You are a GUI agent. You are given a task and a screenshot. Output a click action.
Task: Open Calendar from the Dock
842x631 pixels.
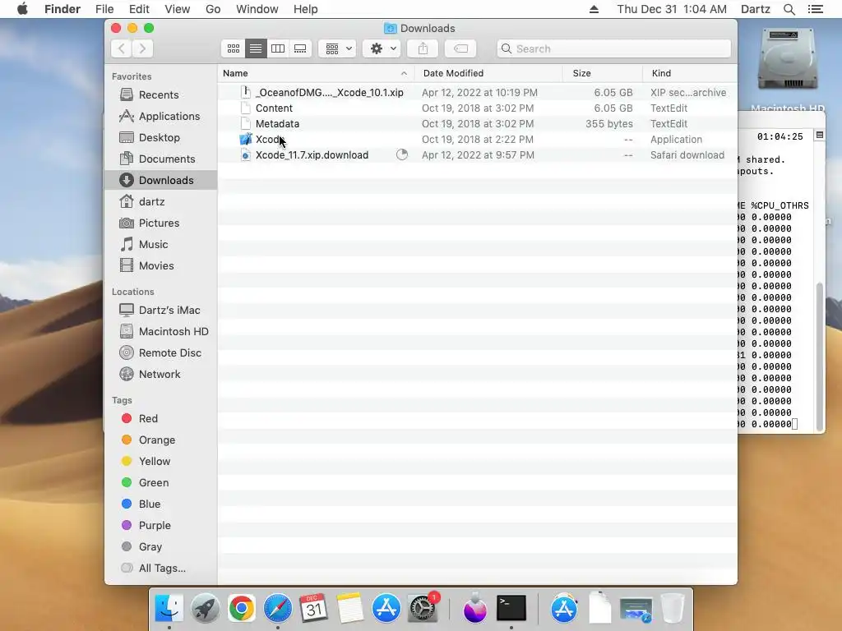313,609
